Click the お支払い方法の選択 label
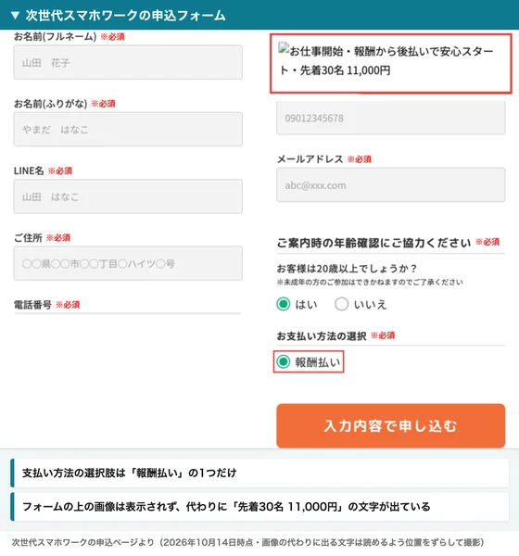The height and width of the screenshot is (556, 519). [322, 335]
